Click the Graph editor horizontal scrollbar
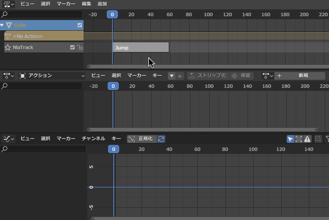 210,219
